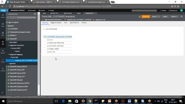Viewport: 185px width, 104px height.
Task: Switch to the Pages & Classes tab
Action: 56,23
